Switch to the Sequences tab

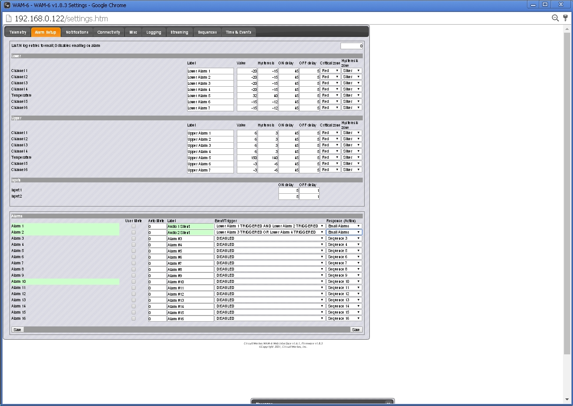[x=207, y=32]
